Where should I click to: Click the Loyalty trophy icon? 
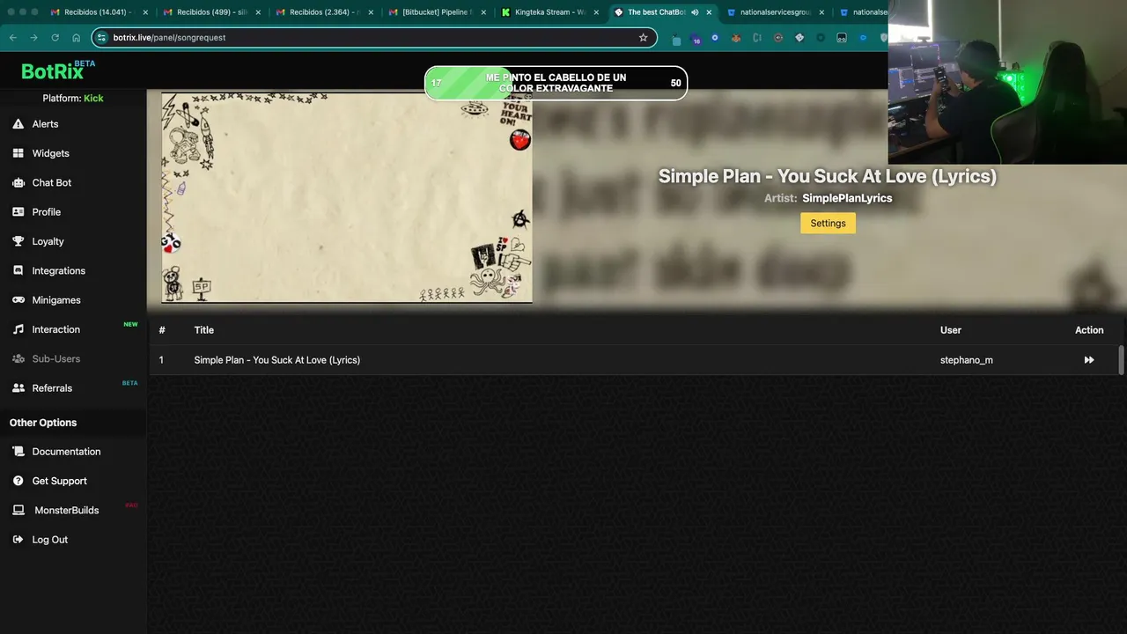[18, 241]
